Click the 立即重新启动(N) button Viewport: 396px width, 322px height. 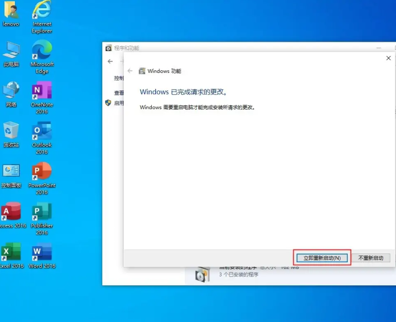[x=322, y=258]
